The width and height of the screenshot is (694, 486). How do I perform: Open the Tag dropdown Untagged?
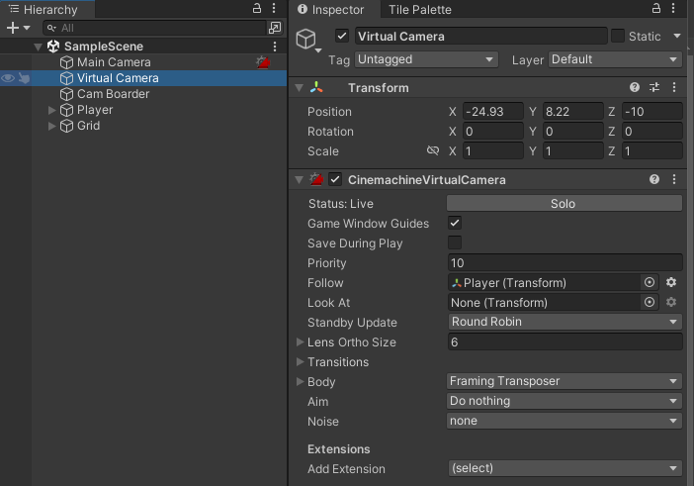(426, 59)
